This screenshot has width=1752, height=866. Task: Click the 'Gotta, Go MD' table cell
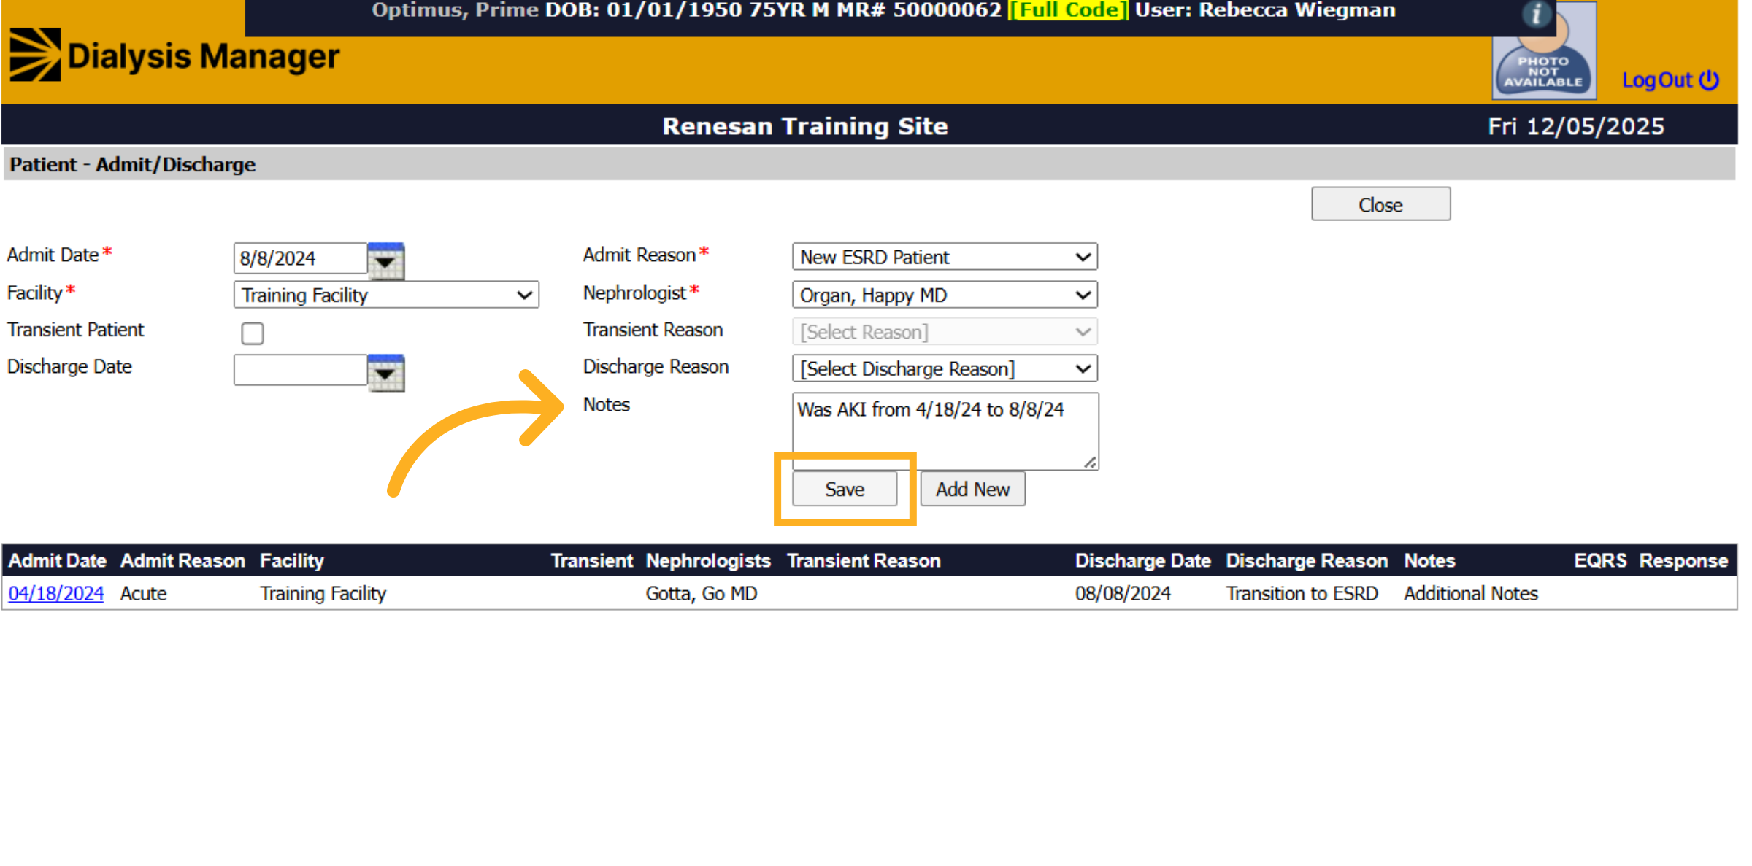(x=702, y=593)
